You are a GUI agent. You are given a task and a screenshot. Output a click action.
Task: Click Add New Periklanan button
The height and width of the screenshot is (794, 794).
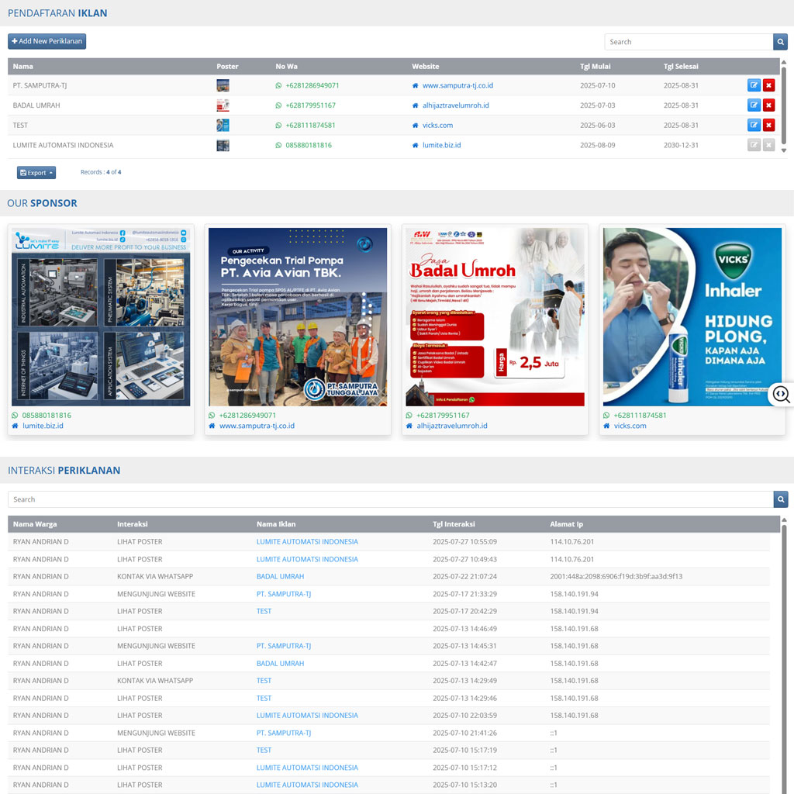point(47,41)
